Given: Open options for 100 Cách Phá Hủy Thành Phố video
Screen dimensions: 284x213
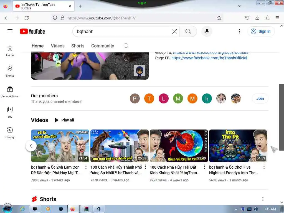Looking at the screenshot, I should [x=145, y=167].
